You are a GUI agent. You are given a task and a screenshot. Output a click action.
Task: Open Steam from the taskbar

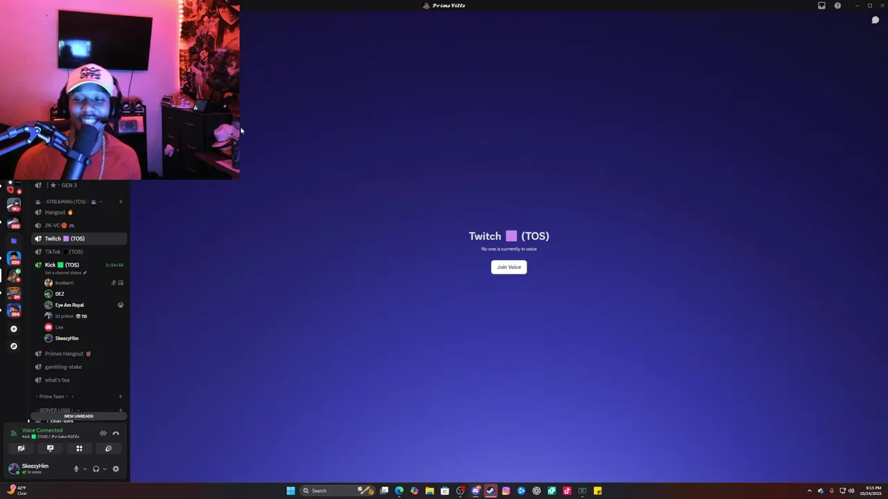490,491
